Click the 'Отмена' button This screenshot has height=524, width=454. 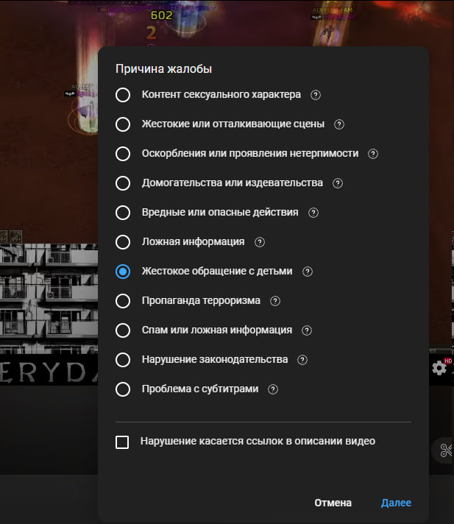point(333,503)
